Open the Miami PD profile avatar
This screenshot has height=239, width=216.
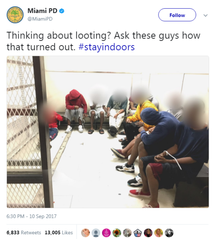pyautogui.click(x=15, y=15)
